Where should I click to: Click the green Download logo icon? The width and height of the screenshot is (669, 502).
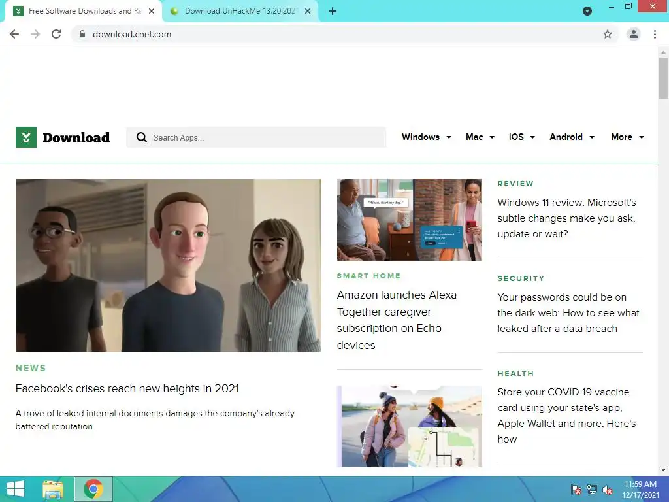tap(26, 137)
